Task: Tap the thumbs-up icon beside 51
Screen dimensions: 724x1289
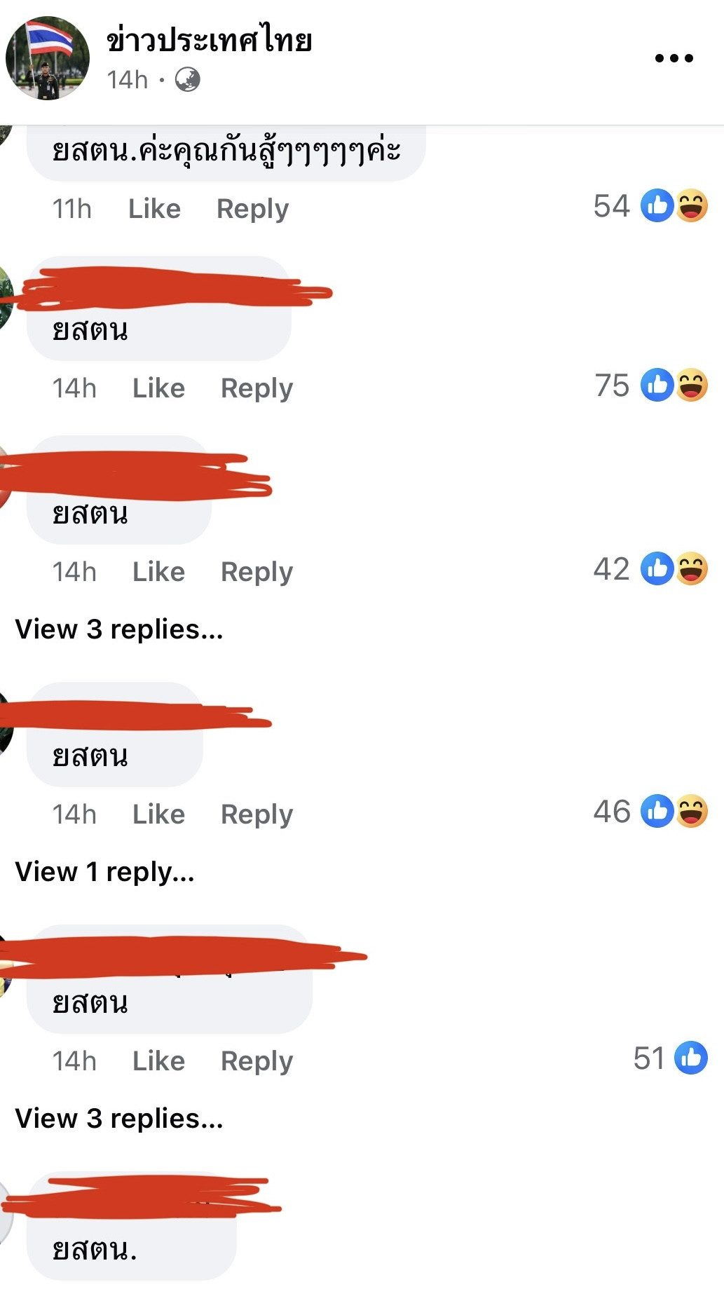Action: pyautogui.click(x=691, y=1058)
